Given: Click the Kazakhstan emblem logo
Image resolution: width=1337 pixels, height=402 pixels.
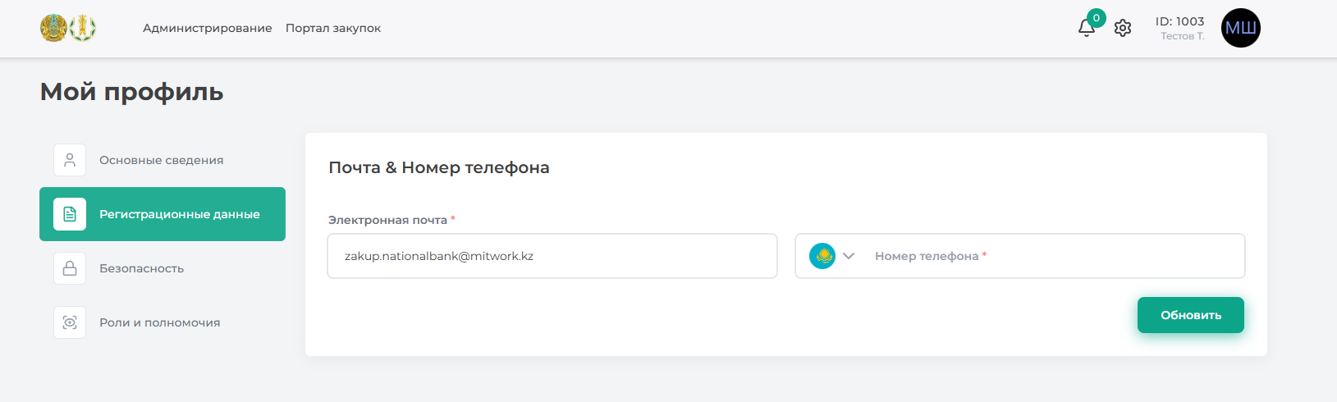Looking at the screenshot, I should [53, 28].
